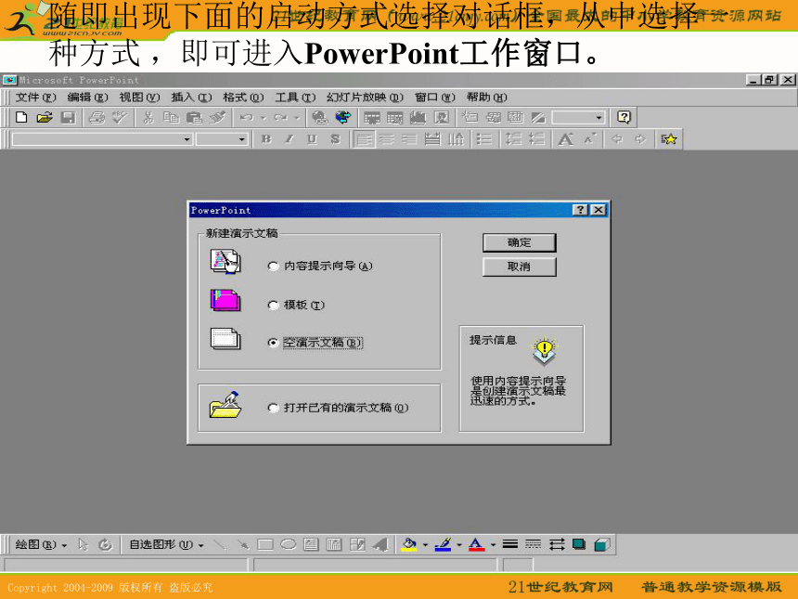Open the AutoShapes (自选图形) dropdown
This screenshot has width=798, height=599.
166,544
